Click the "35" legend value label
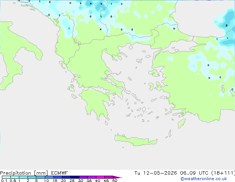Screen dimensions: 235x182 [89, 181]
